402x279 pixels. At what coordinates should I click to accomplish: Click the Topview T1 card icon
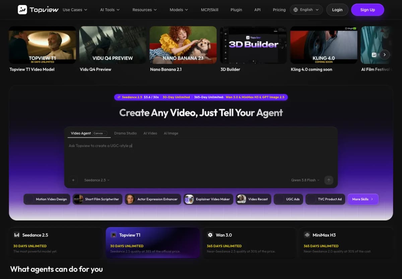pos(114,235)
